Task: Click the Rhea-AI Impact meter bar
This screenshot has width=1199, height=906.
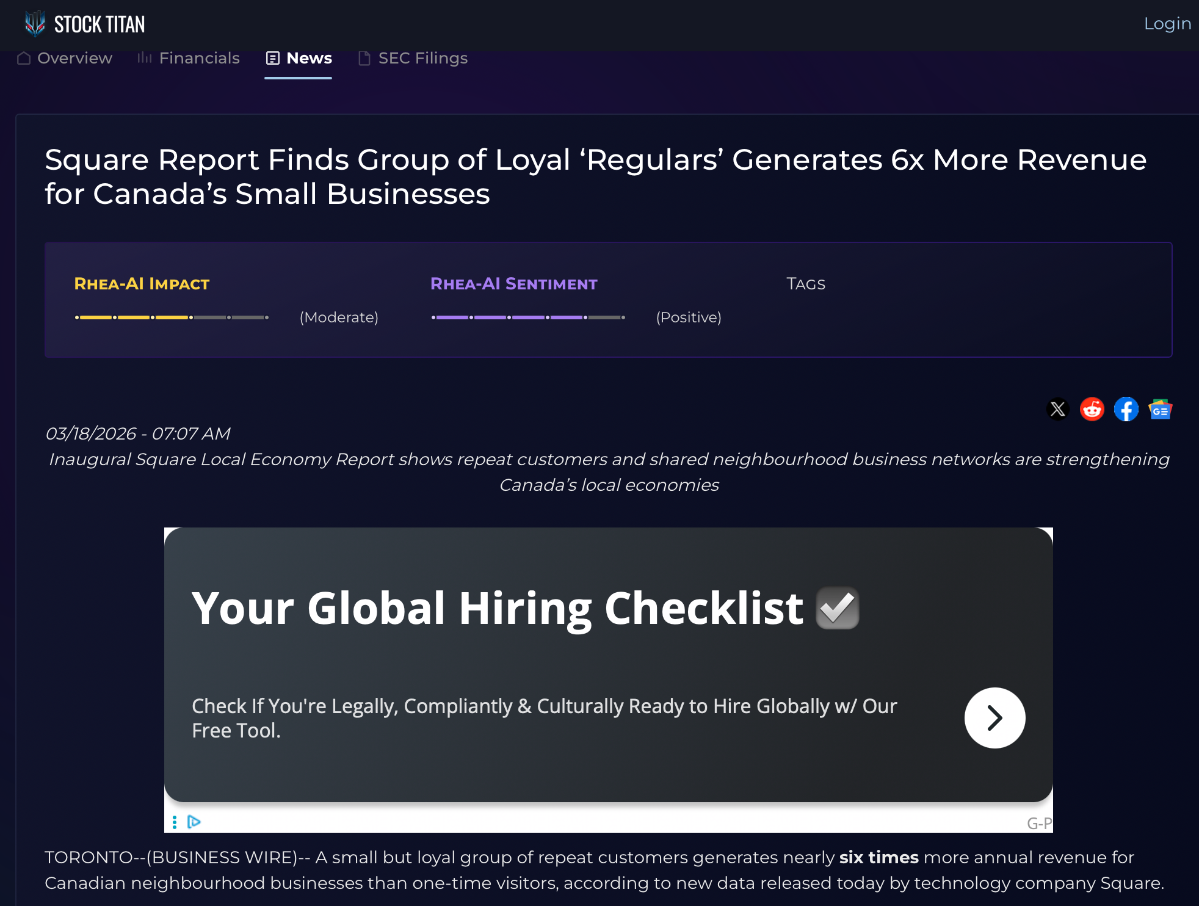Action: tap(172, 317)
